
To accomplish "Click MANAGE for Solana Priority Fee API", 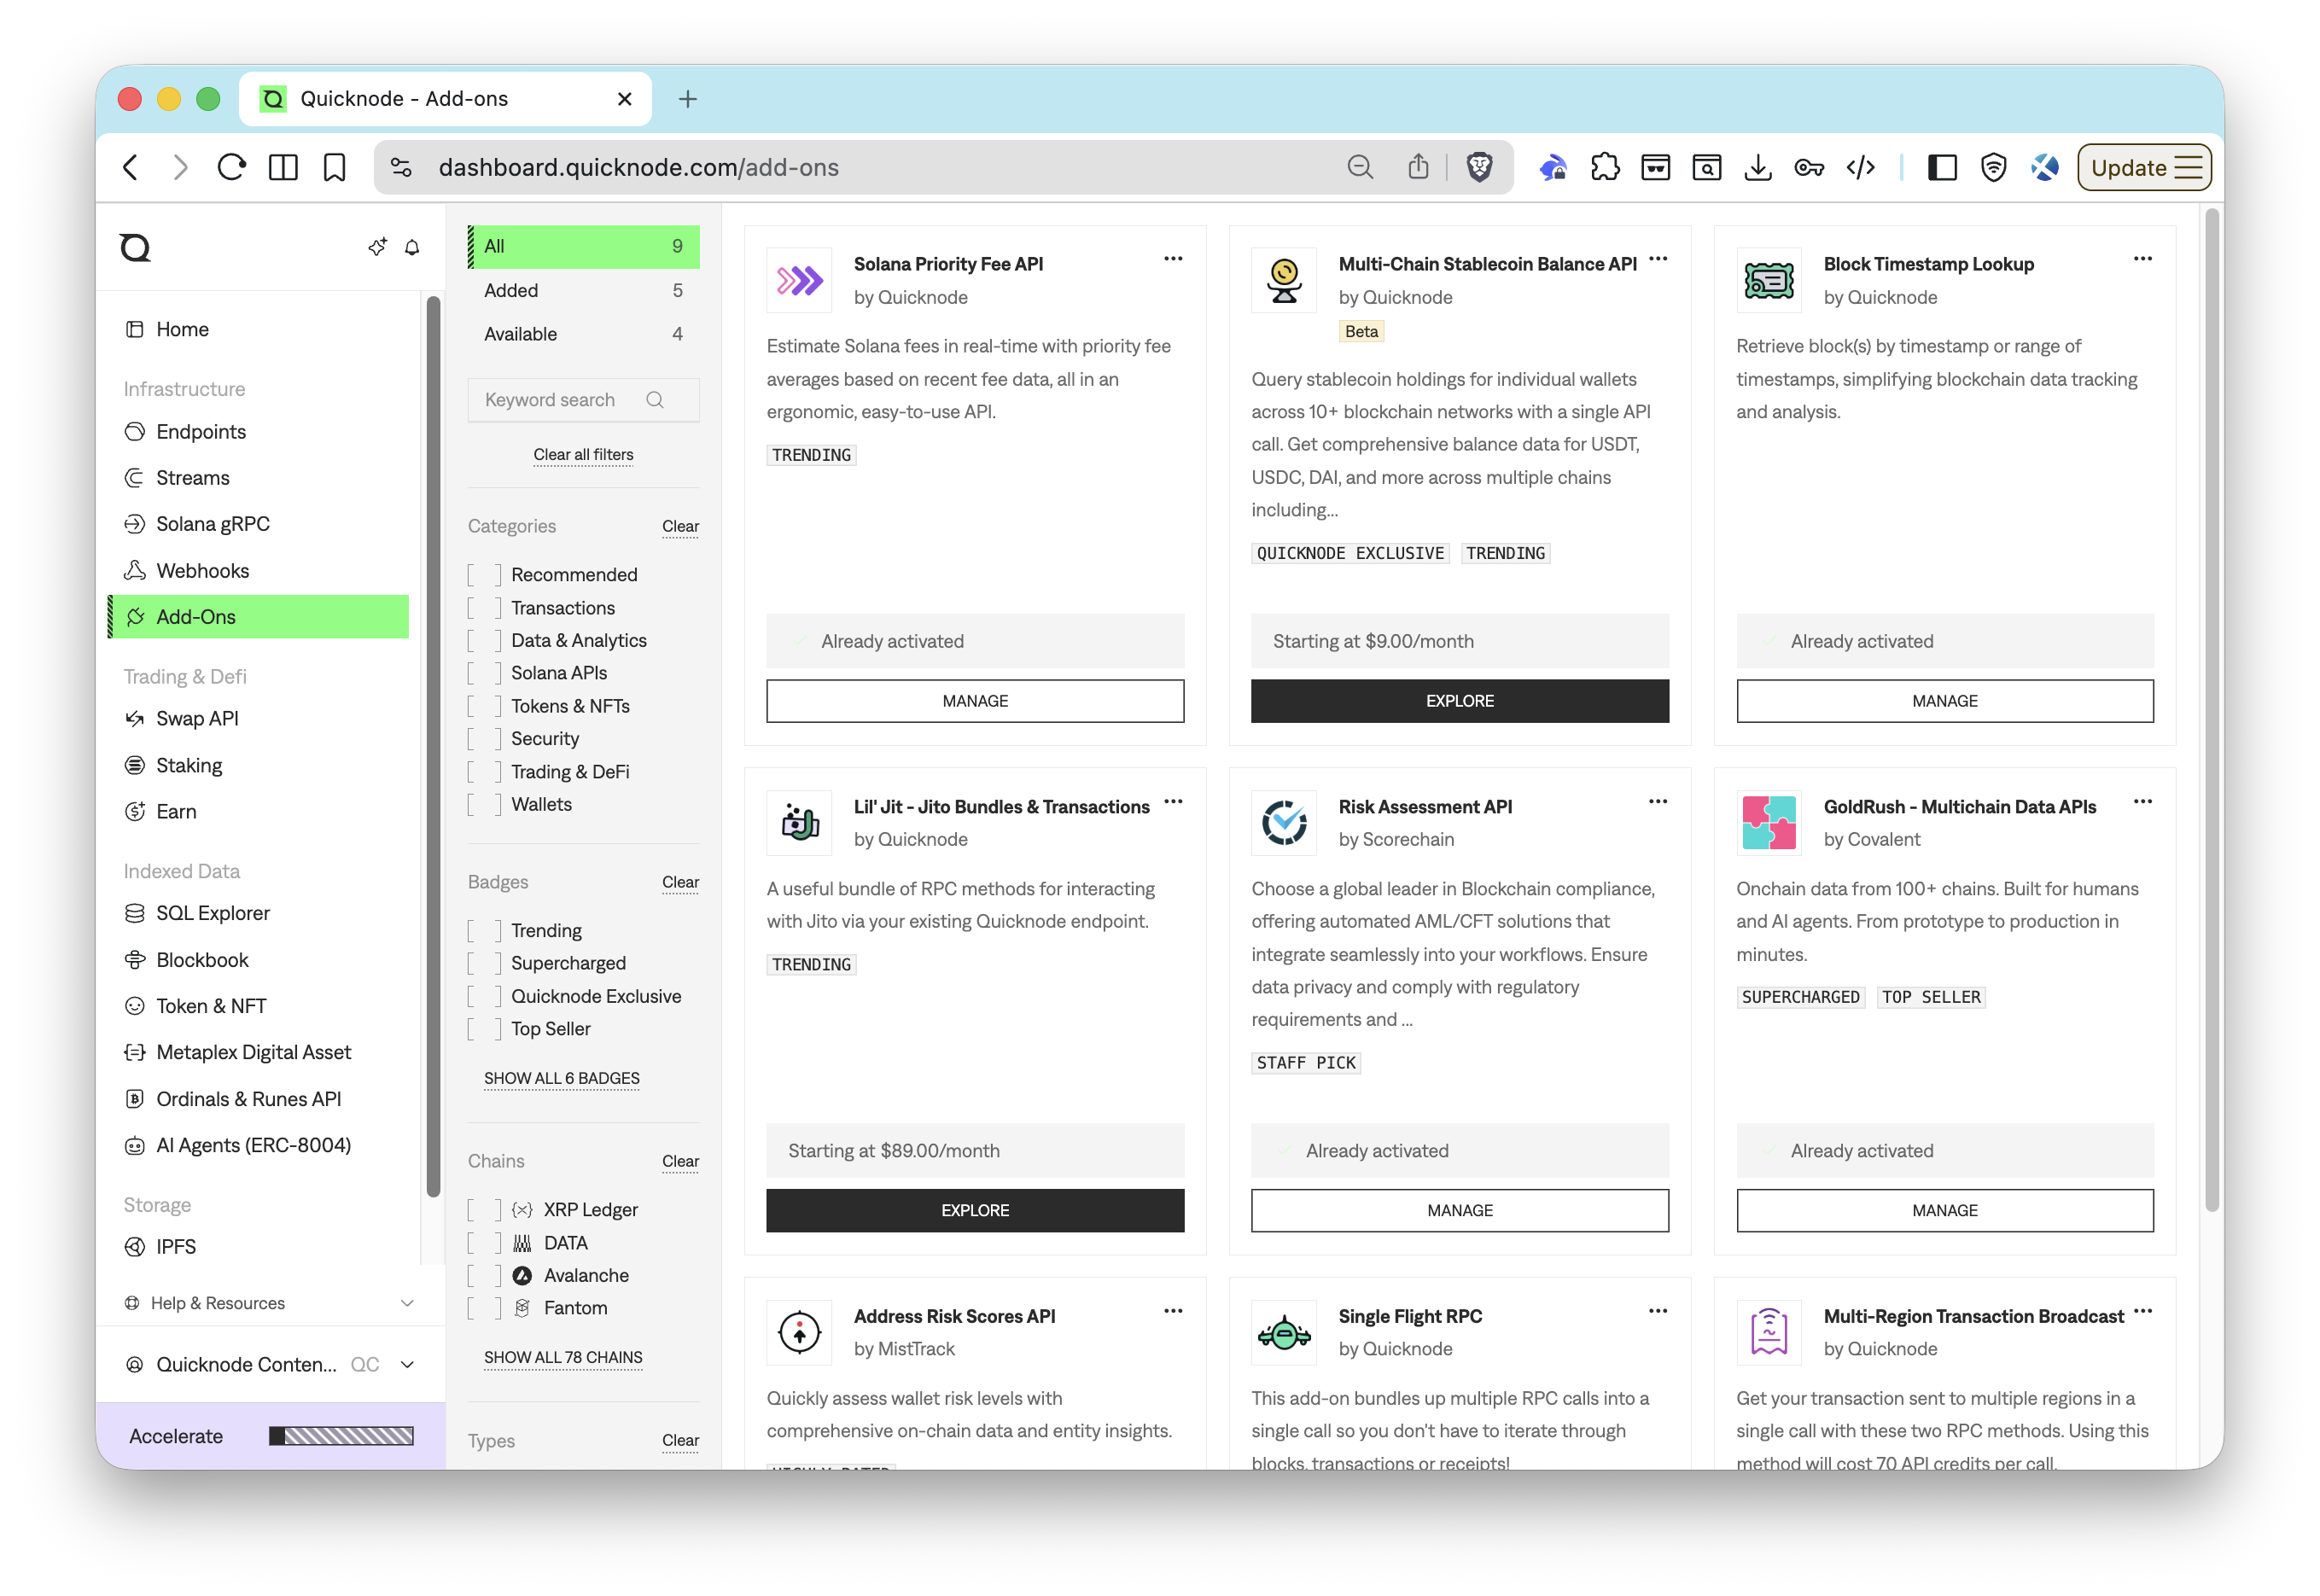I will click(x=975, y=700).
